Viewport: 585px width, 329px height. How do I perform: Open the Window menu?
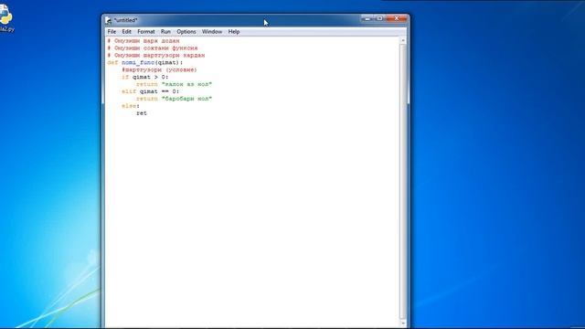(x=212, y=32)
